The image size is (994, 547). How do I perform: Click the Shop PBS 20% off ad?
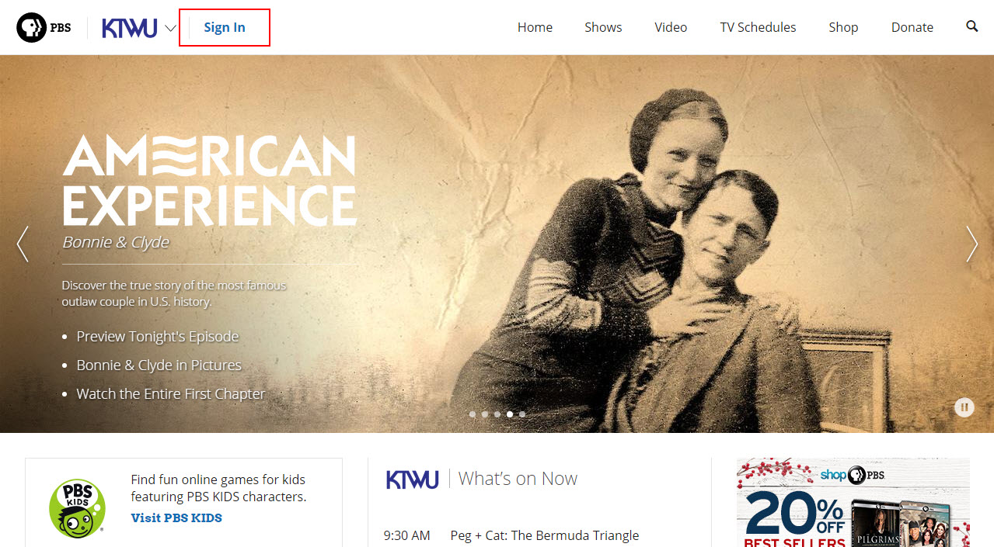click(853, 503)
